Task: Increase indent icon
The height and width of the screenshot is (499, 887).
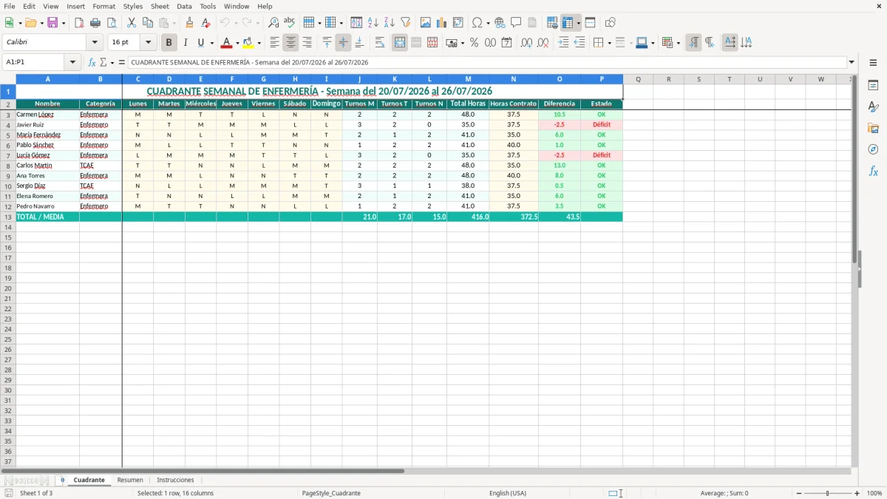Action: click(563, 43)
